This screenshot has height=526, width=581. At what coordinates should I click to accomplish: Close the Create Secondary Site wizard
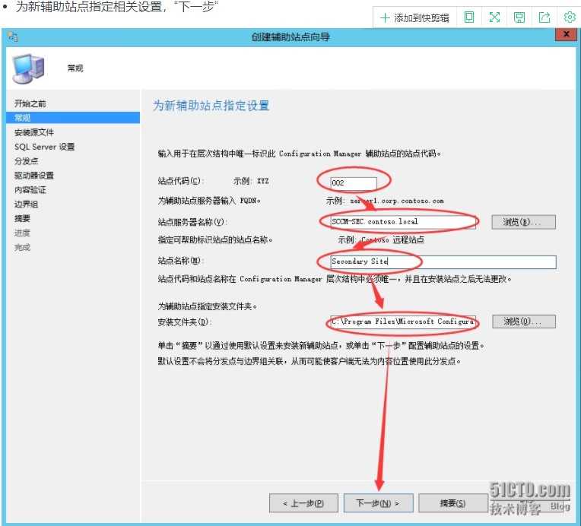click(x=566, y=34)
